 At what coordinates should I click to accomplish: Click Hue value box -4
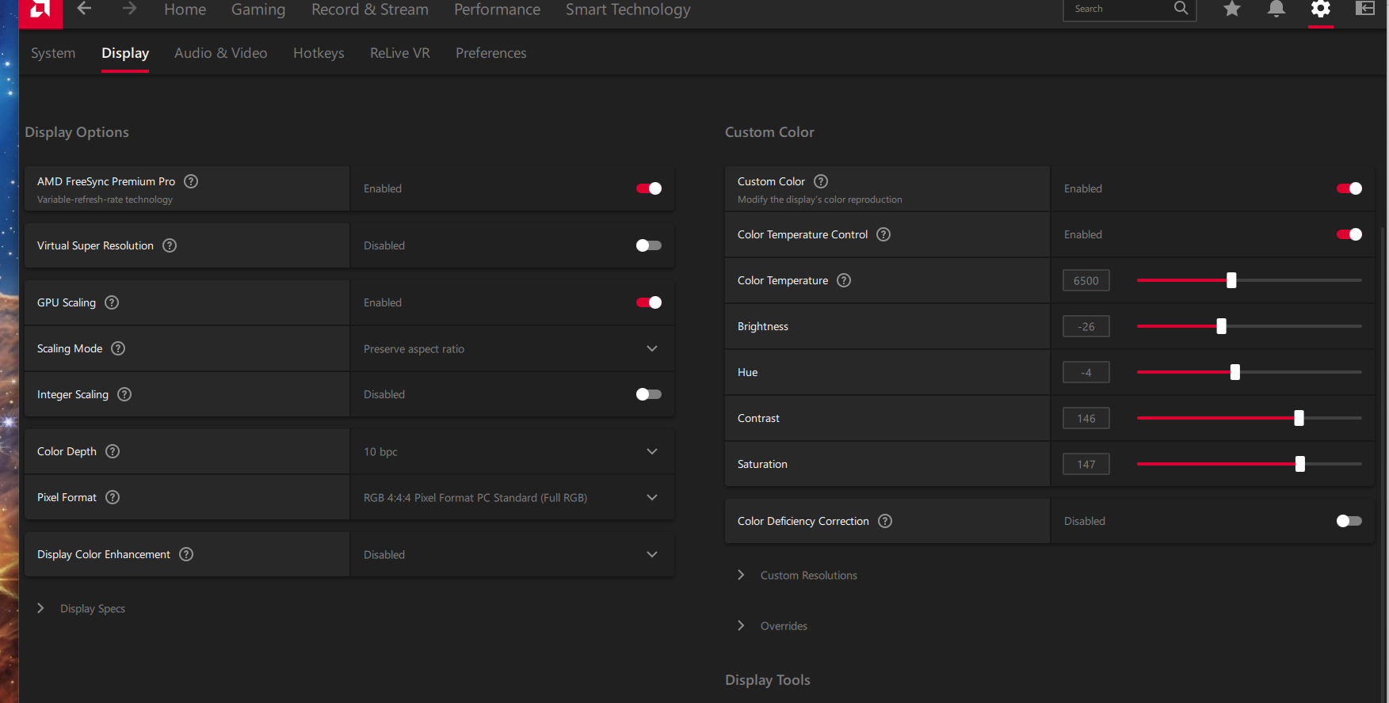tap(1086, 372)
